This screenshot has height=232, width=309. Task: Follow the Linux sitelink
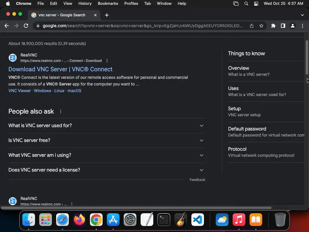click(x=59, y=91)
